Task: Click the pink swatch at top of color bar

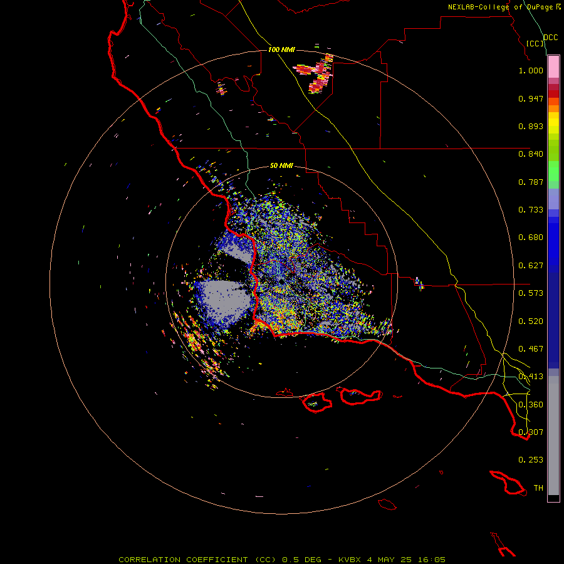Action: click(x=553, y=67)
